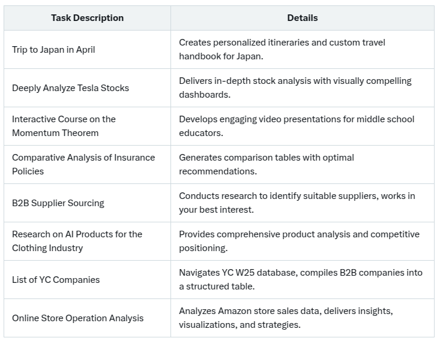Click Research on AI Products for Clothing Industry
The width and height of the screenshot is (440, 350).
[87, 242]
